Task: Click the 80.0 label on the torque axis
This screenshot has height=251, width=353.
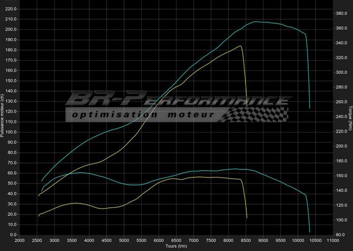Action: click(x=340, y=234)
